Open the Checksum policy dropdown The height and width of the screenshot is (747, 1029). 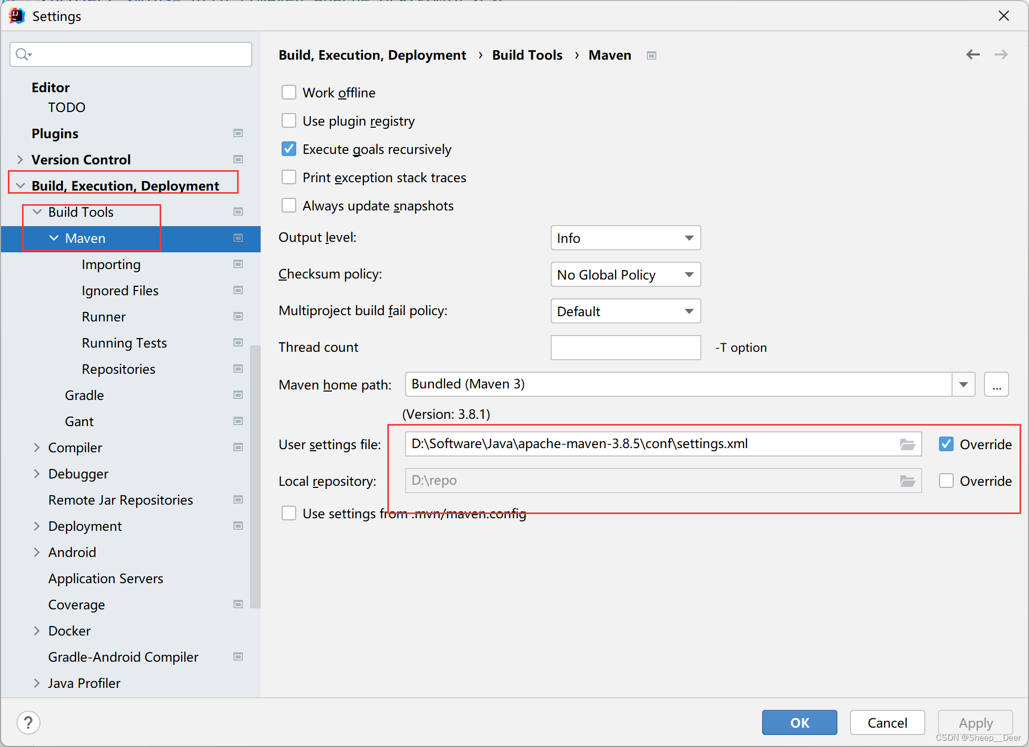coord(625,275)
